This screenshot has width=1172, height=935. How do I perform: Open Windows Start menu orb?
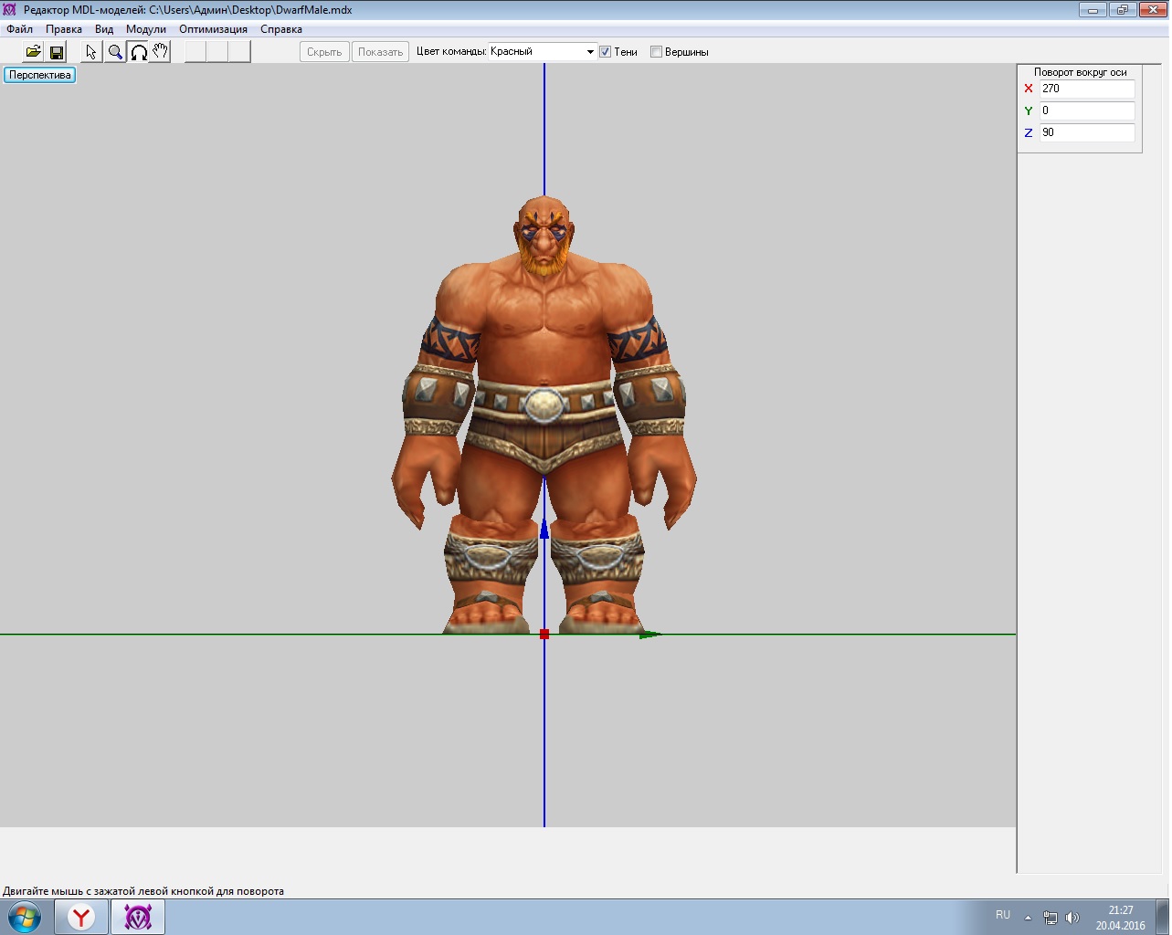tap(24, 917)
